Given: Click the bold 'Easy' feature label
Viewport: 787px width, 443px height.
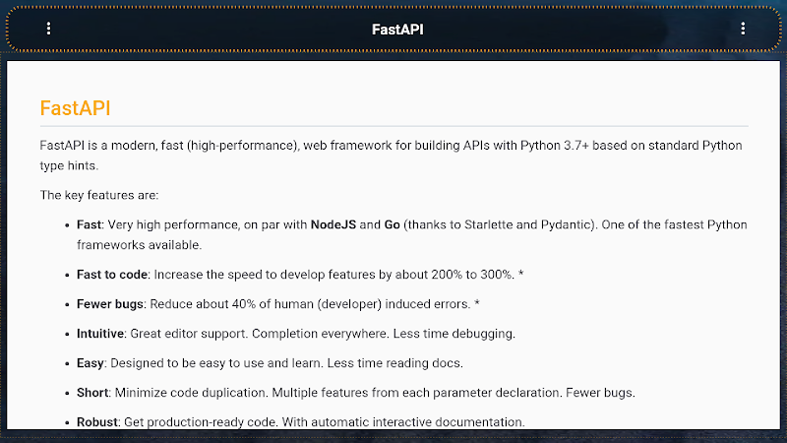Looking at the screenshot, I should pos(91,363).
